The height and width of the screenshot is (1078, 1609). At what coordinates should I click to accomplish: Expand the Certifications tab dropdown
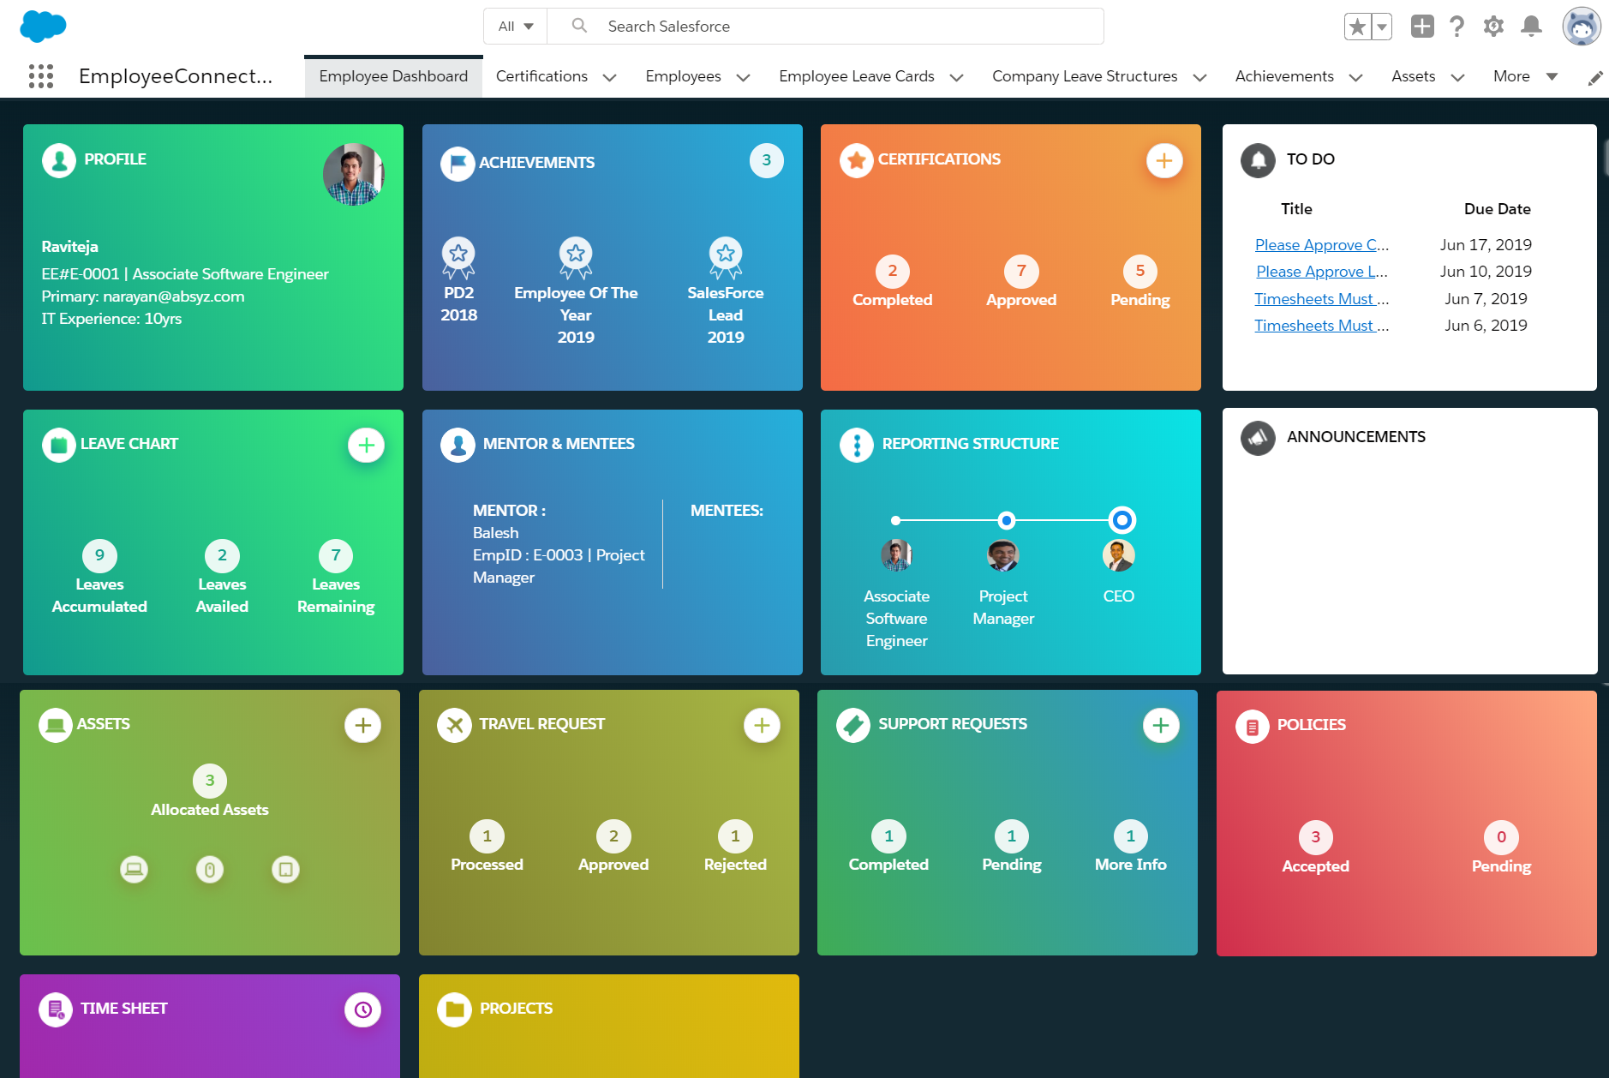609,76
